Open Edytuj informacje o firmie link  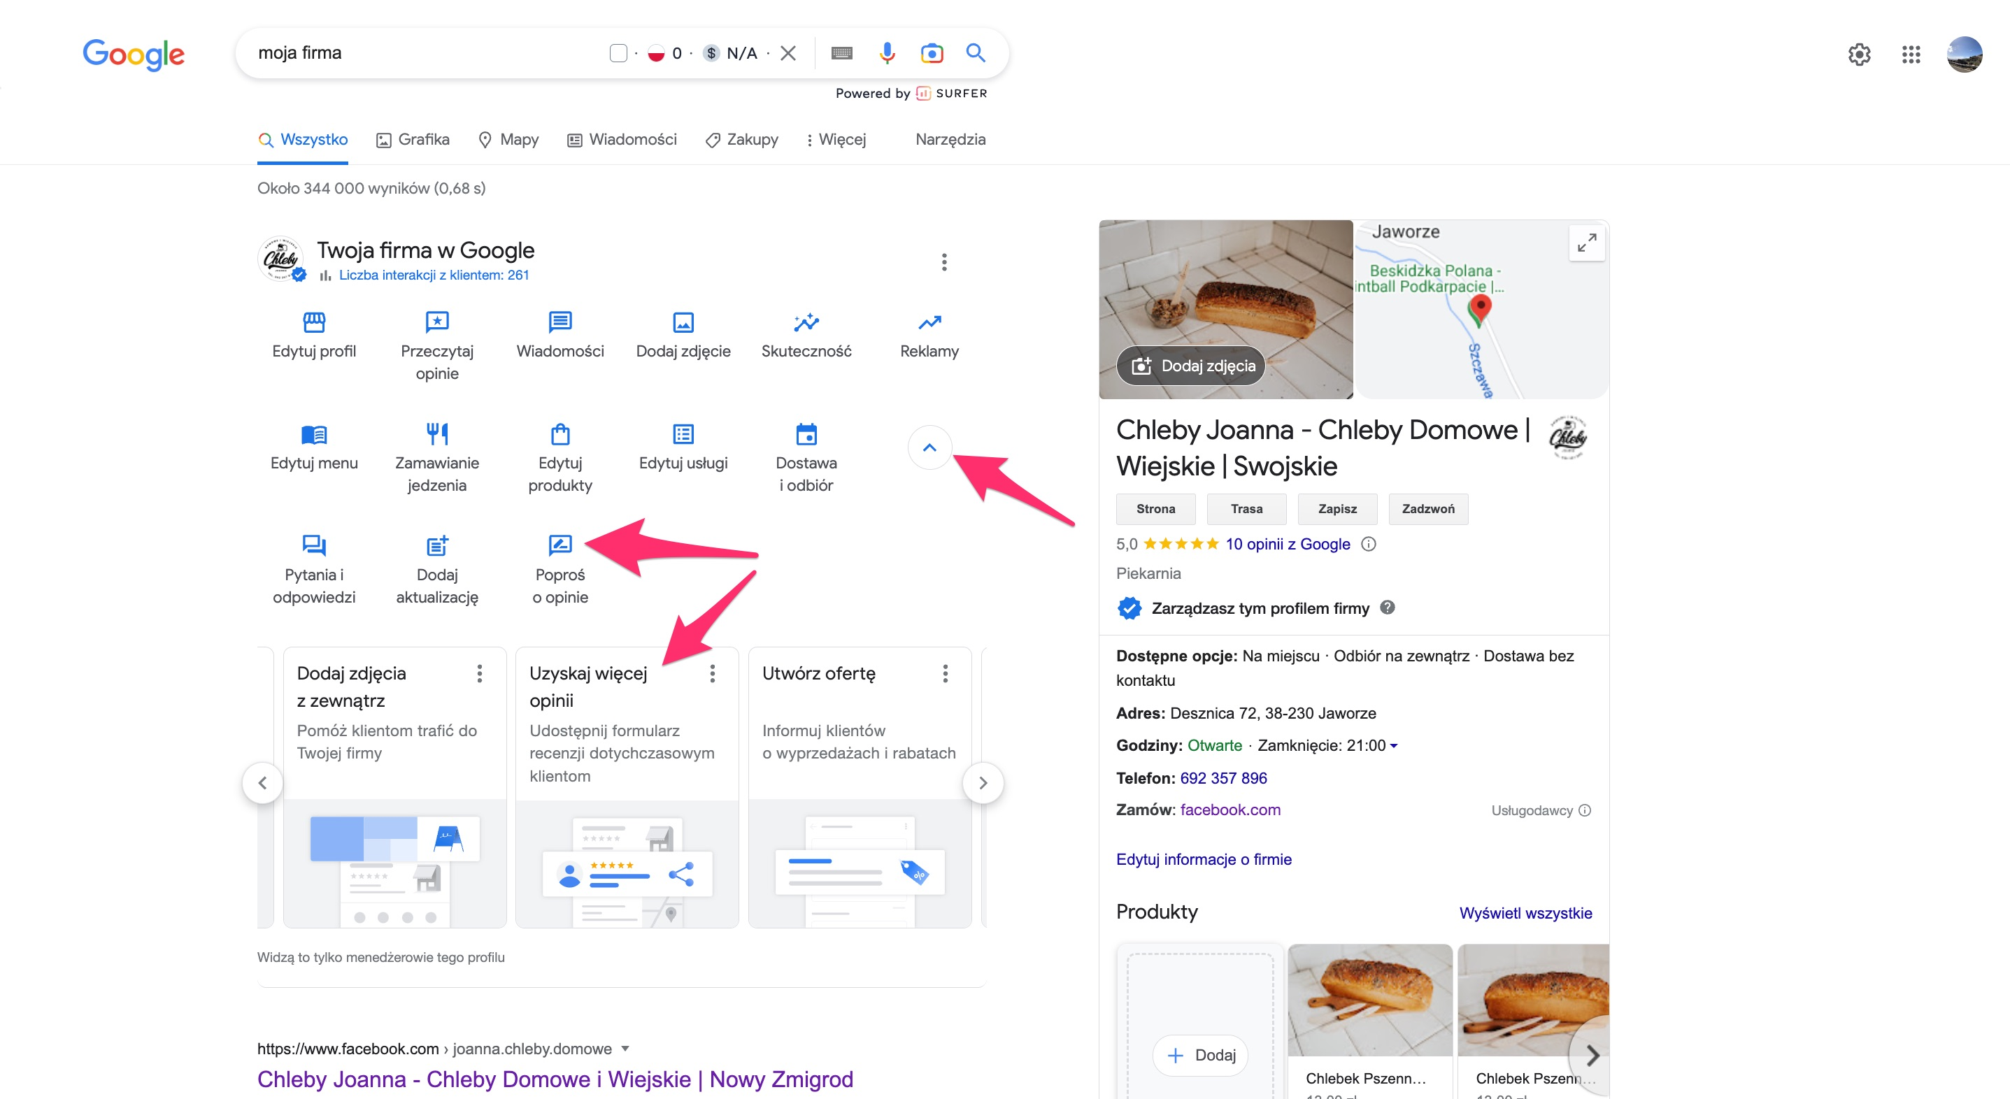1204,859
